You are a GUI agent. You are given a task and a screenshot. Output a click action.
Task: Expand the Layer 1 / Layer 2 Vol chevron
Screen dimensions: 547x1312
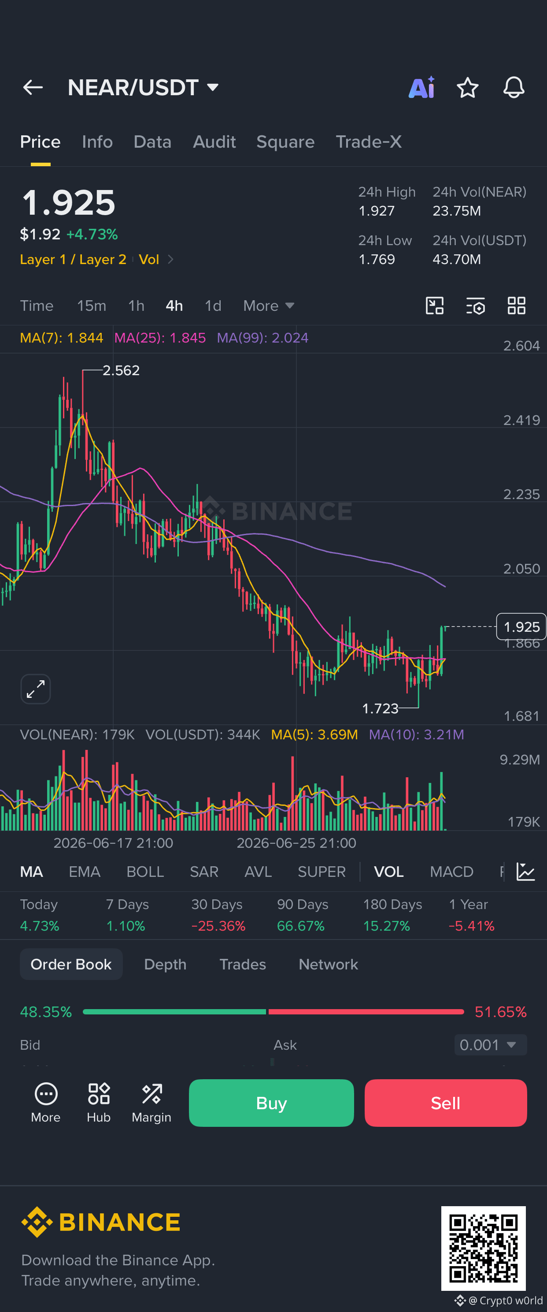170,260
